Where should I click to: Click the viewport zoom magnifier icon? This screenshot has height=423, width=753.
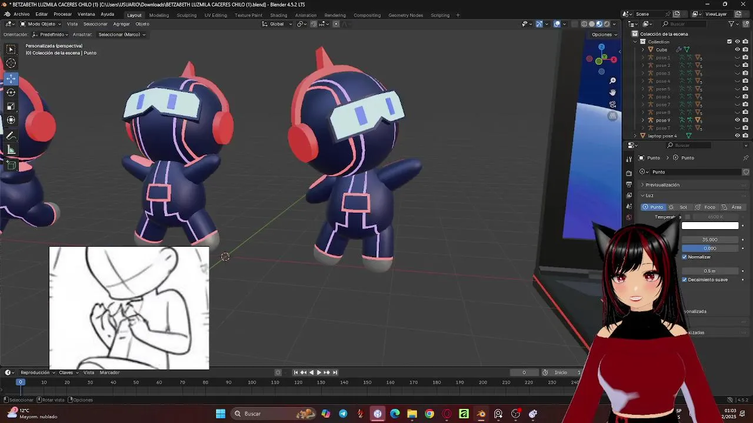point(612,80)
